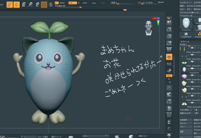Click the Lシンメトリ local symmetry icon
Image resolution: width=201 pixels, height=138 pixels.
coord(169,64)
